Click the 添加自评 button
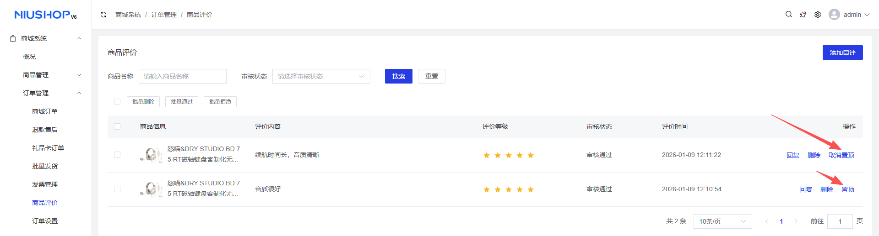Screen dimensions: 879x236 click(842, 52)
